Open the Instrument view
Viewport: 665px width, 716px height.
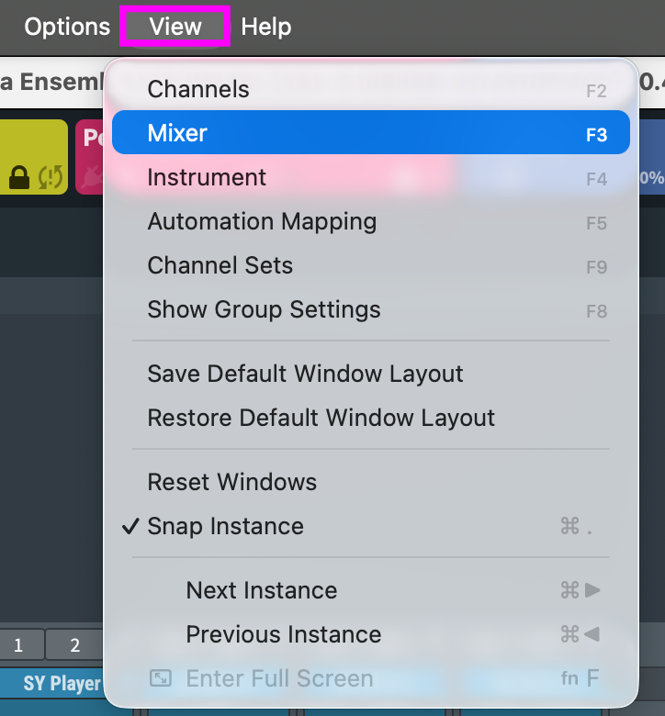207,177
